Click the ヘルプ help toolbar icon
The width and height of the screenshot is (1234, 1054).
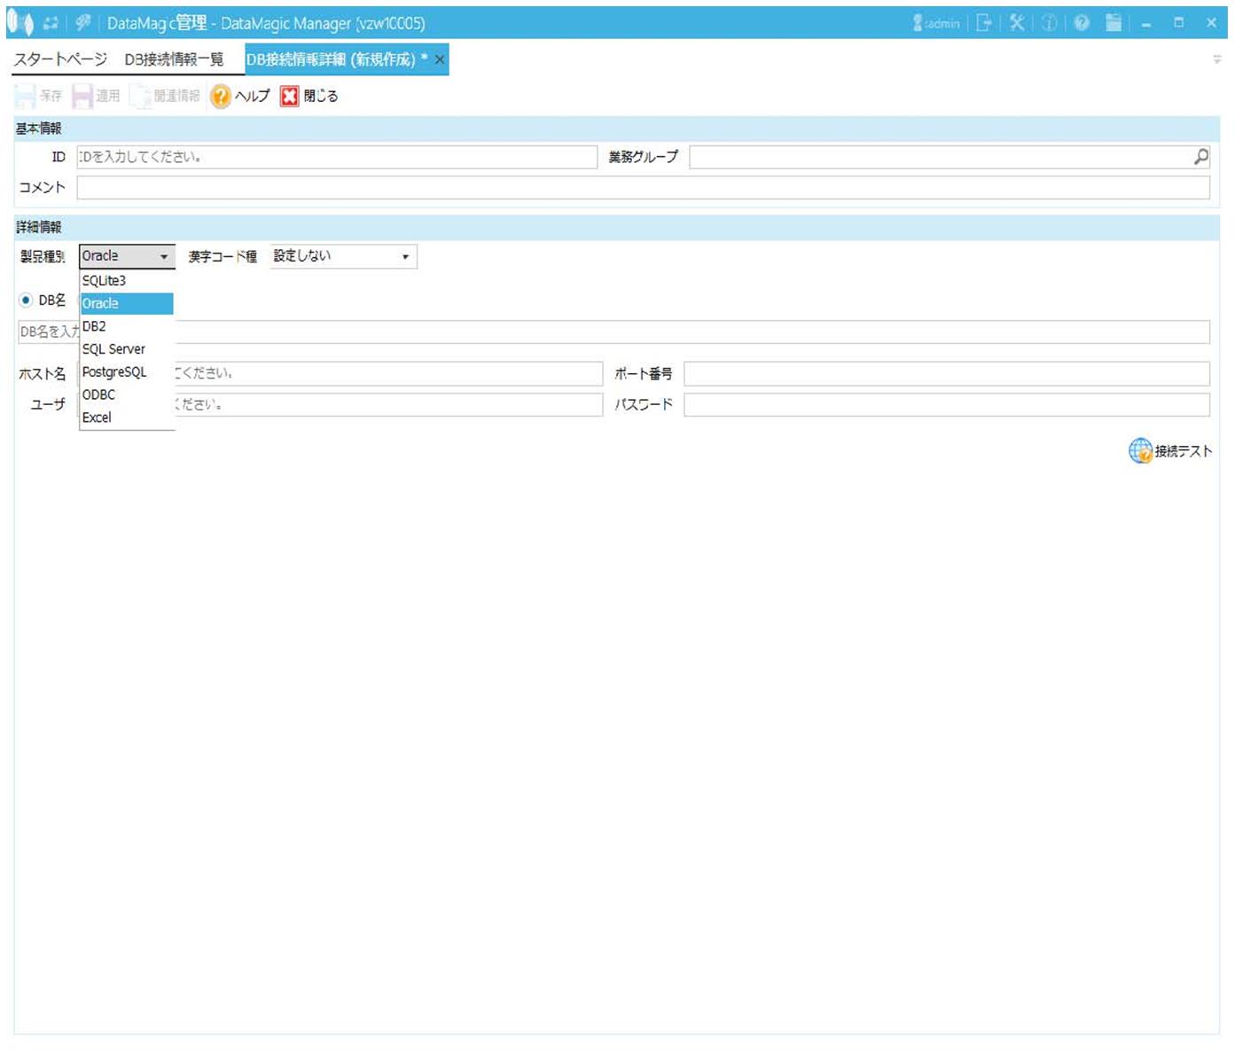point(221,96)
